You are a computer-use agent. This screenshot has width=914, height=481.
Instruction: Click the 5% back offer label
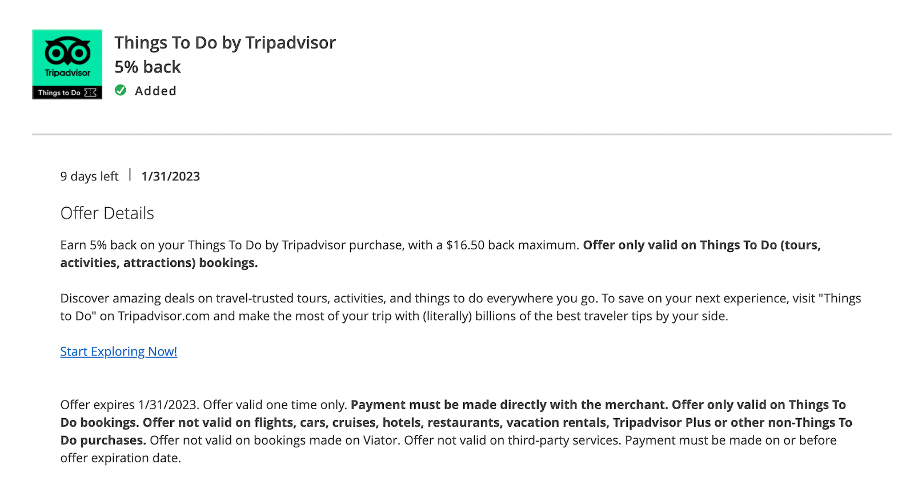pos(147,67)
